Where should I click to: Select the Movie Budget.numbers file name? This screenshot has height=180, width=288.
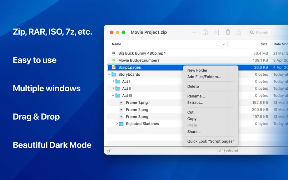coord(139,60)
